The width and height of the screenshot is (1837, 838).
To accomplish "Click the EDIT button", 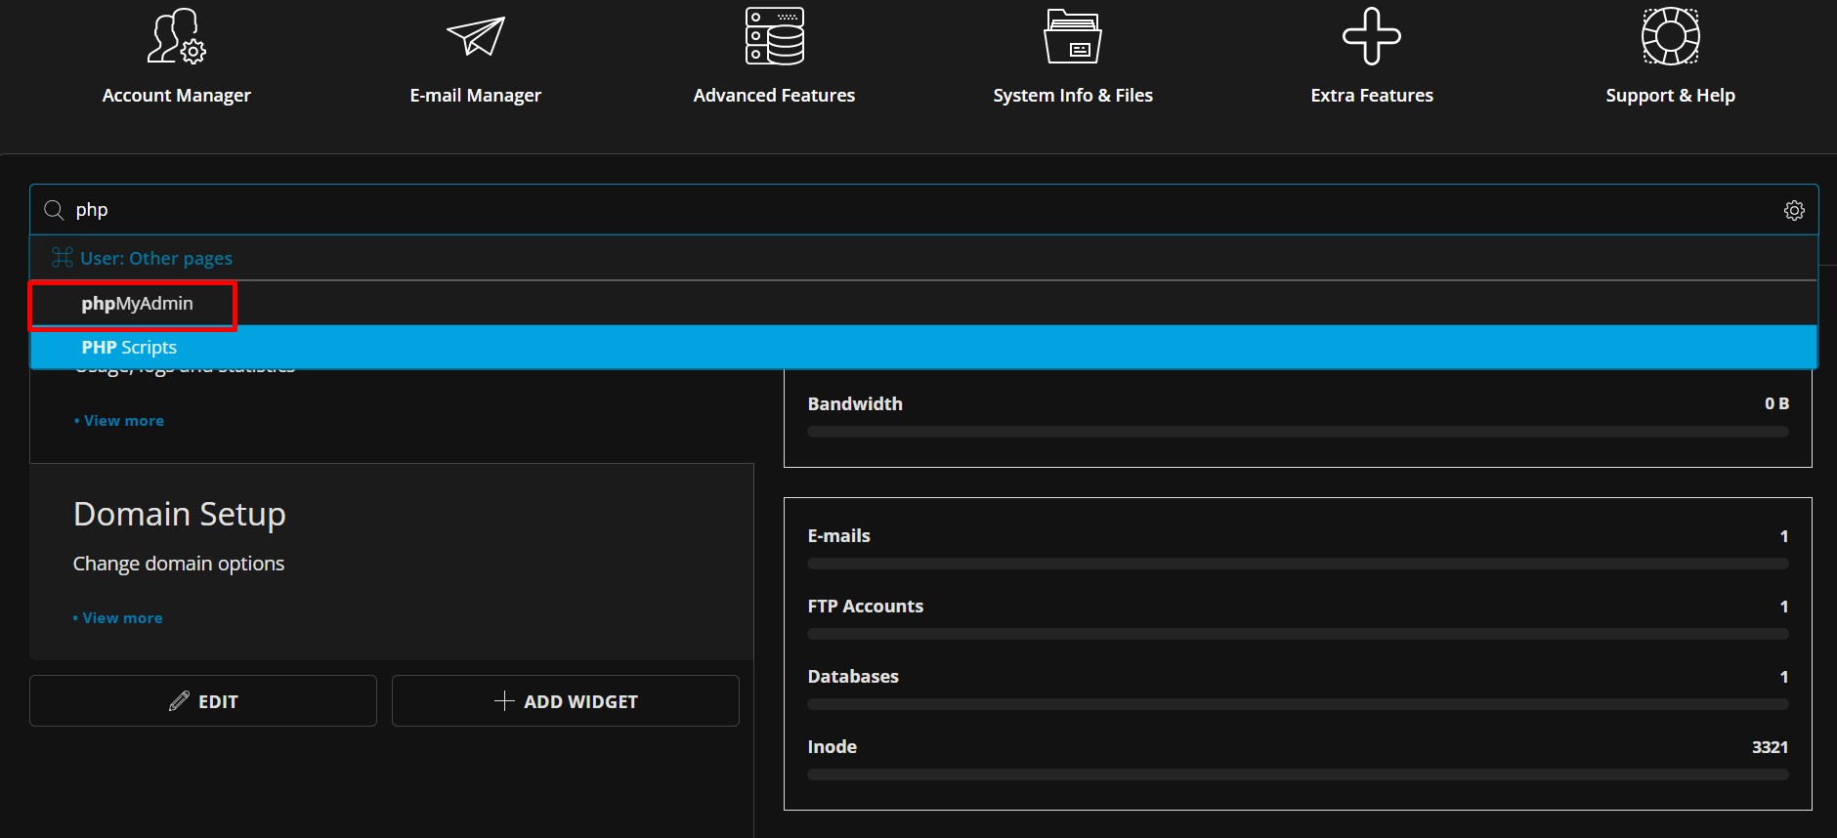I will coord(203,701).
